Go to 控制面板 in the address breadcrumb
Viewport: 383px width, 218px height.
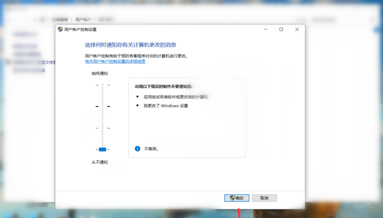[x=60, y=20]
